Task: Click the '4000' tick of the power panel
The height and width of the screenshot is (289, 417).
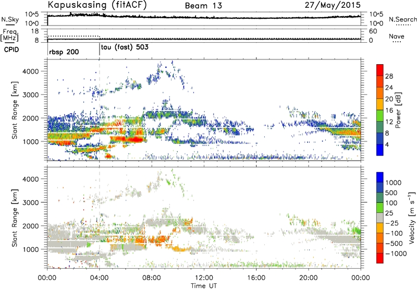Action: (x=30, y=71)
